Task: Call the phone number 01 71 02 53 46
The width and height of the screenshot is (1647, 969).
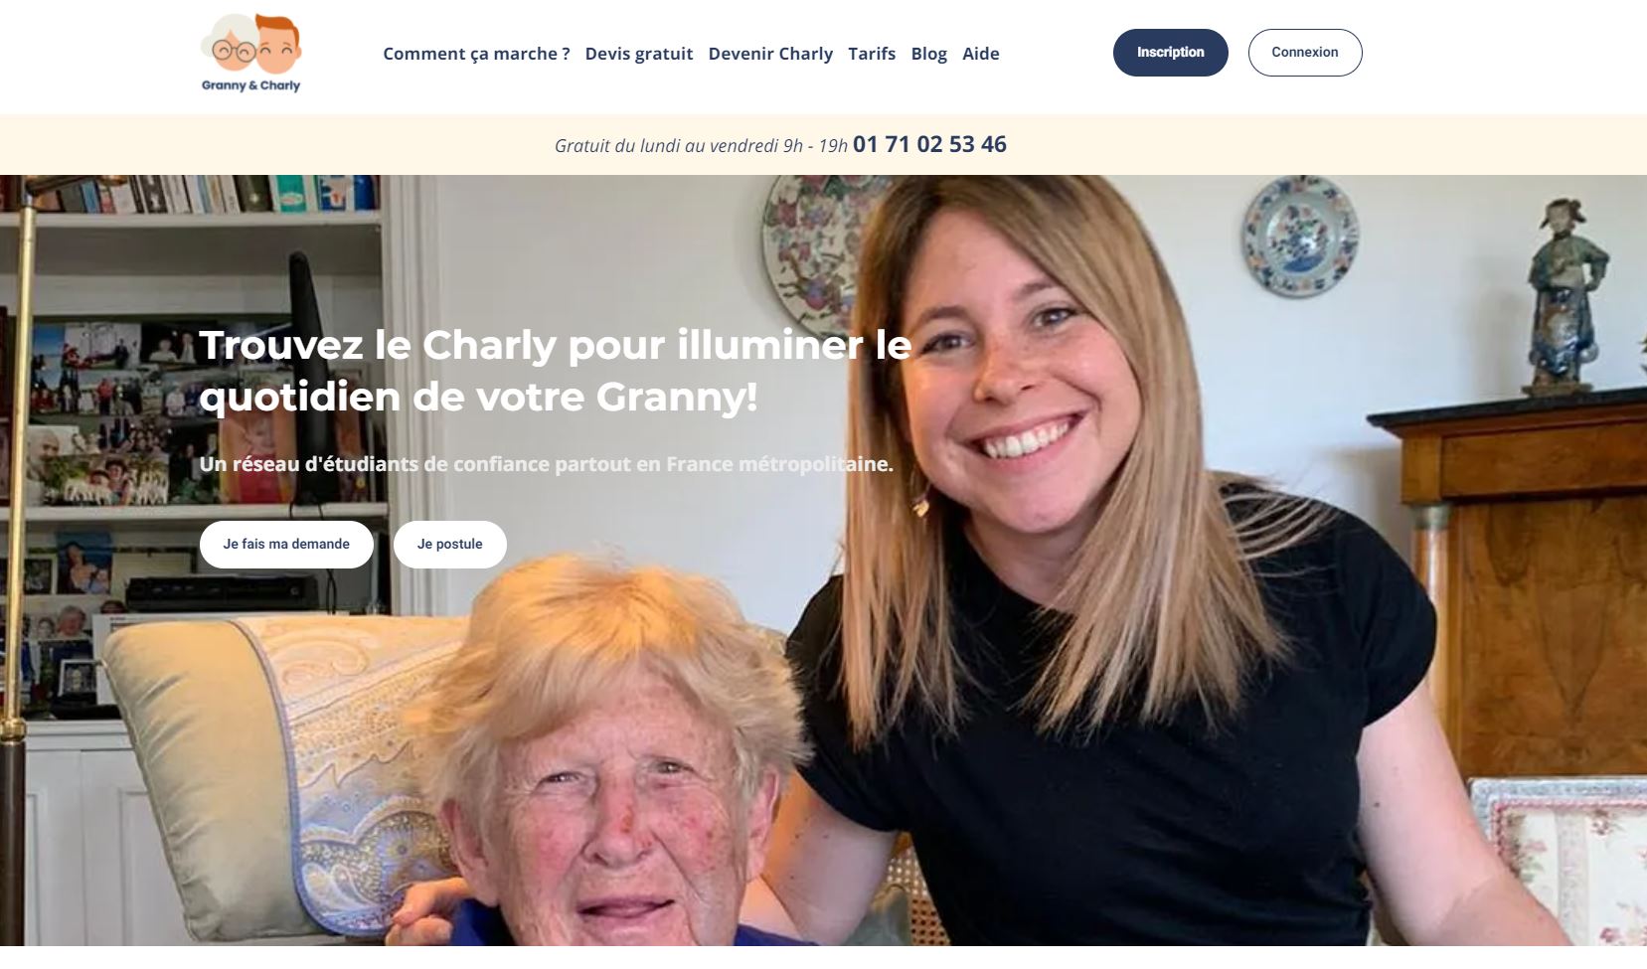Action: click(929, 144)
